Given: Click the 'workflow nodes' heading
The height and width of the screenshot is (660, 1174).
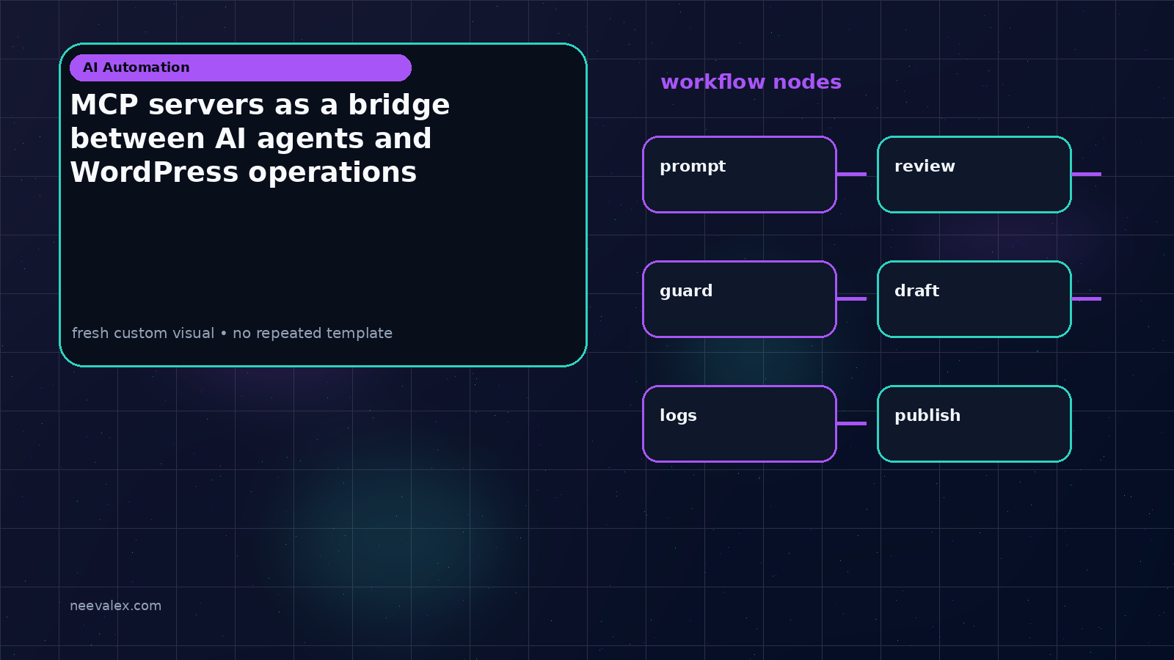Looking at the screenshot, I should (751, 81).
